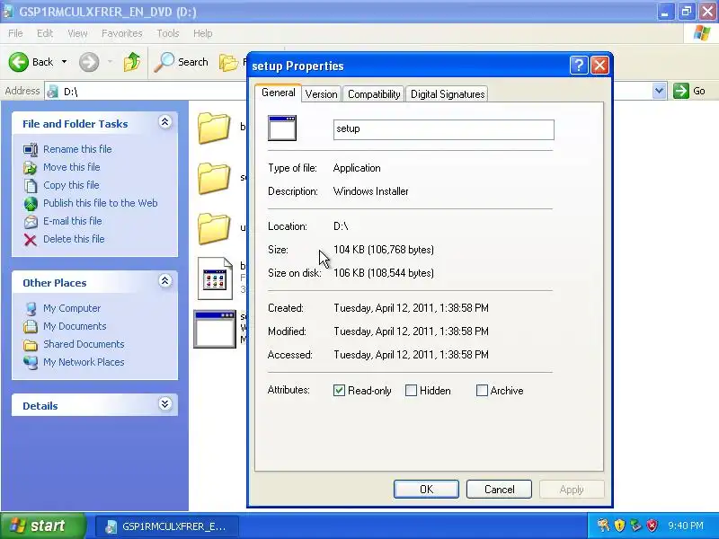
Task: Click the My Network Places icon
Action: pos(31,362)
